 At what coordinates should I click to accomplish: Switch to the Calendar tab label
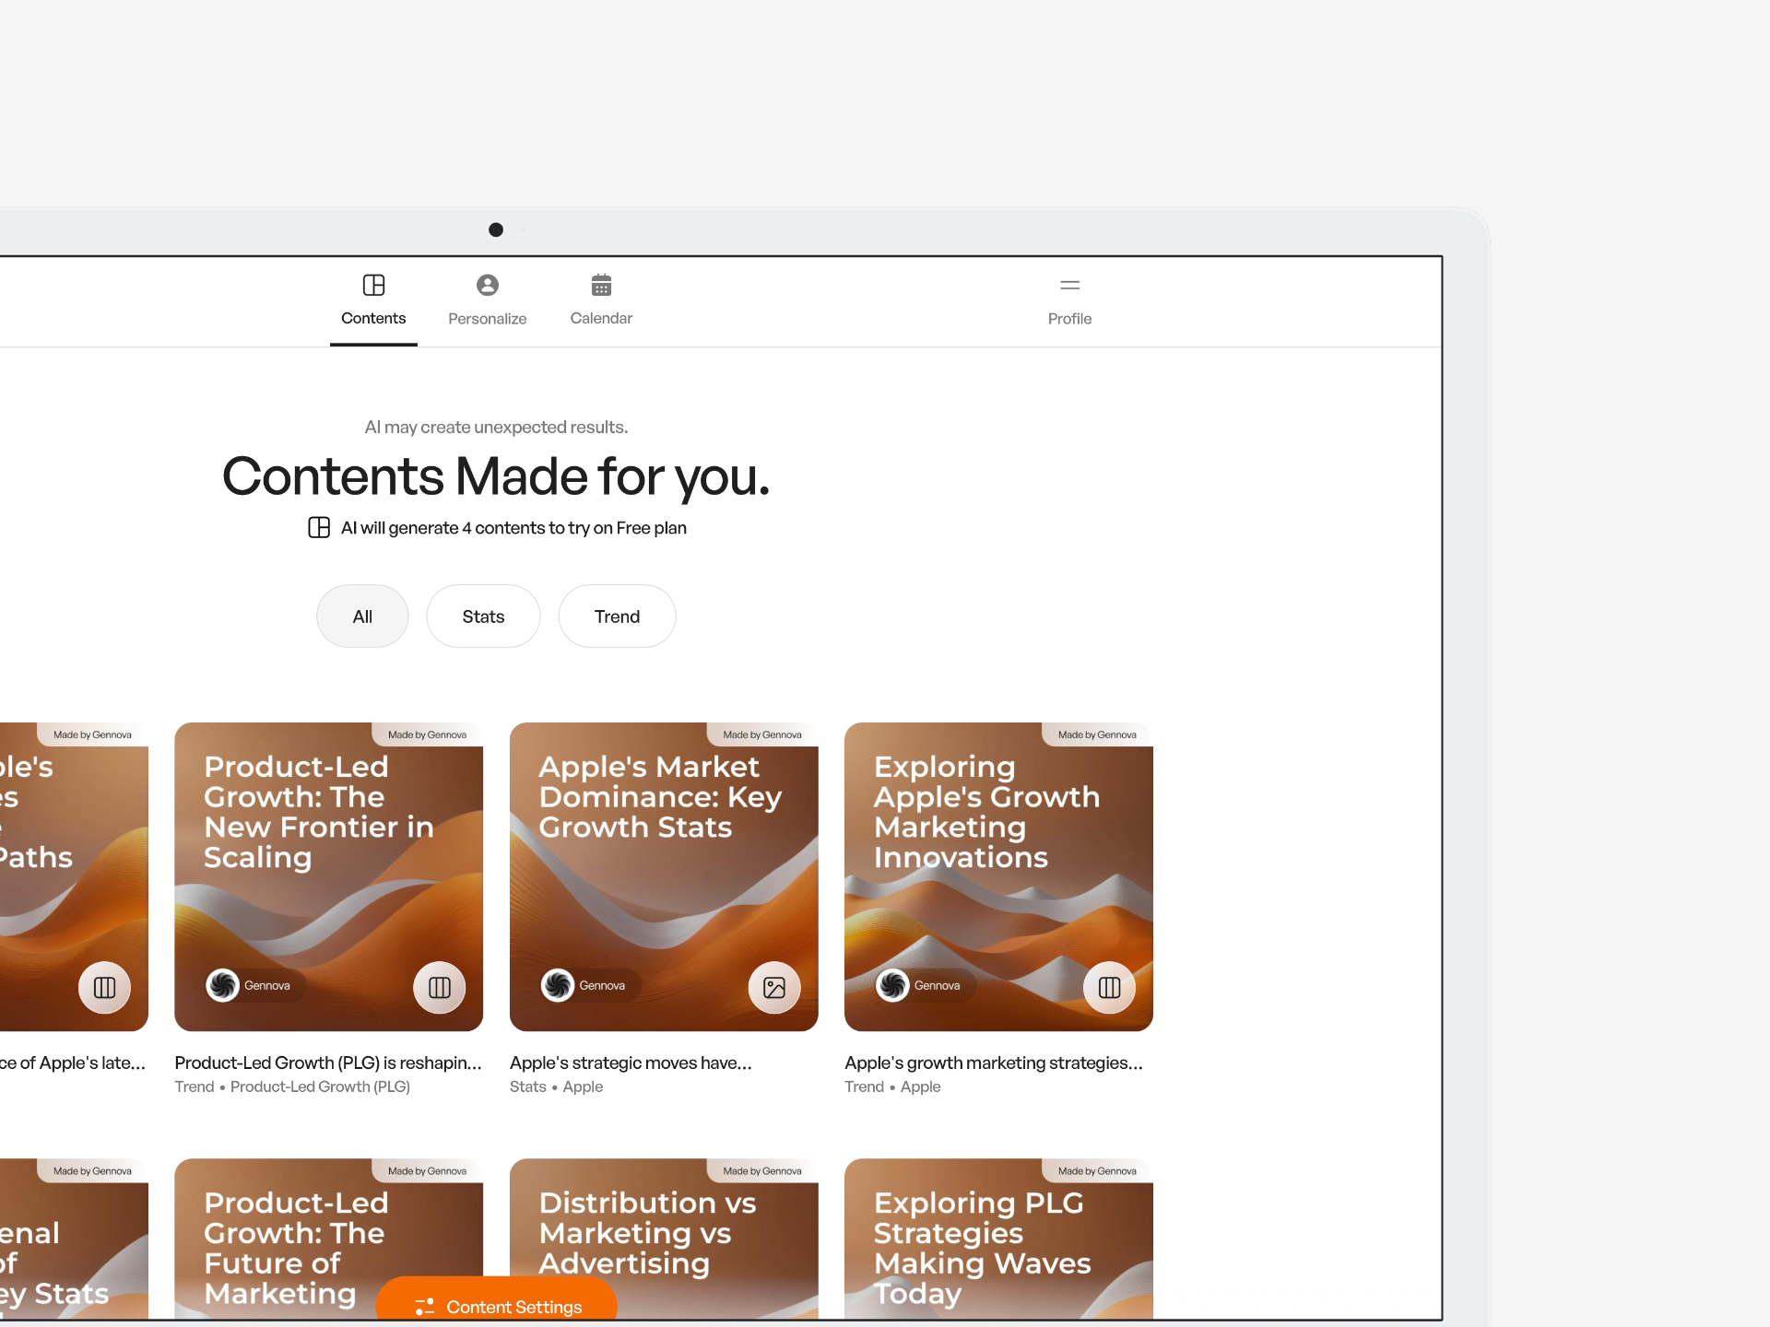click(x=601, y=319)
